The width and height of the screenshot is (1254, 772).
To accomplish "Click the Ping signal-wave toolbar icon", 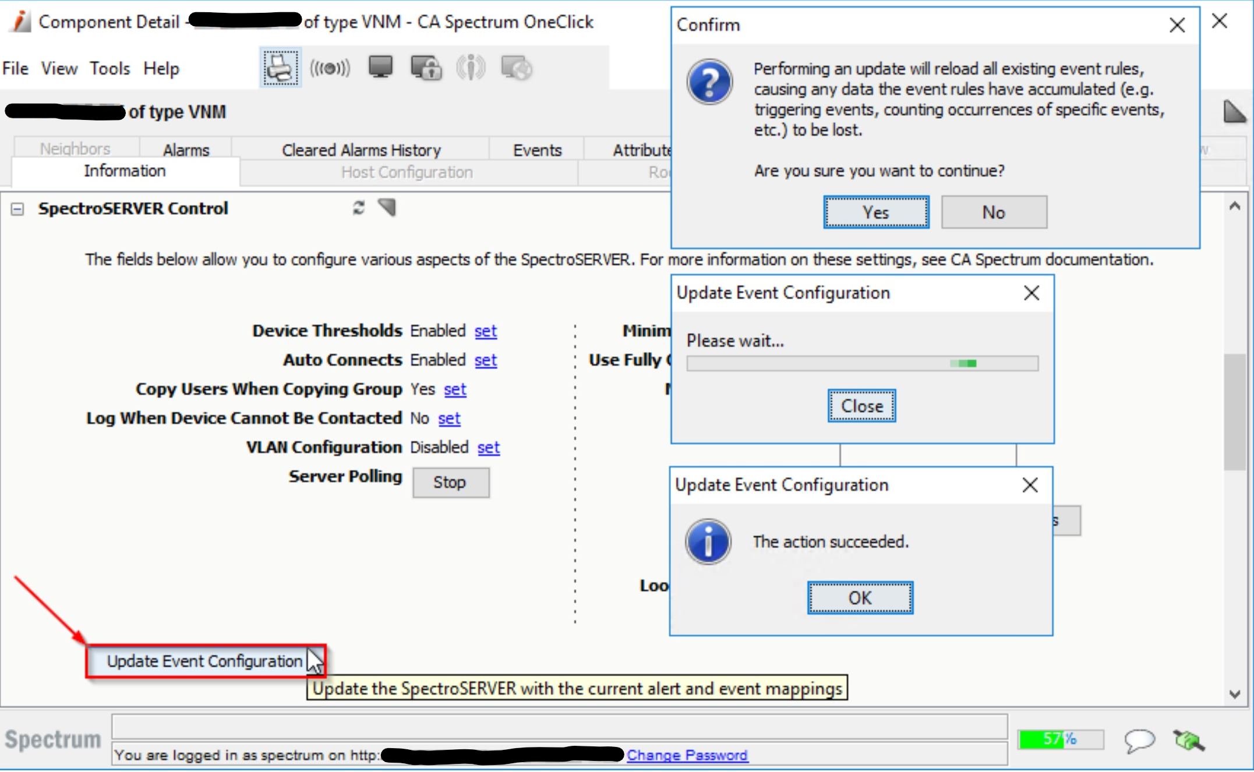I will [330, 68].
